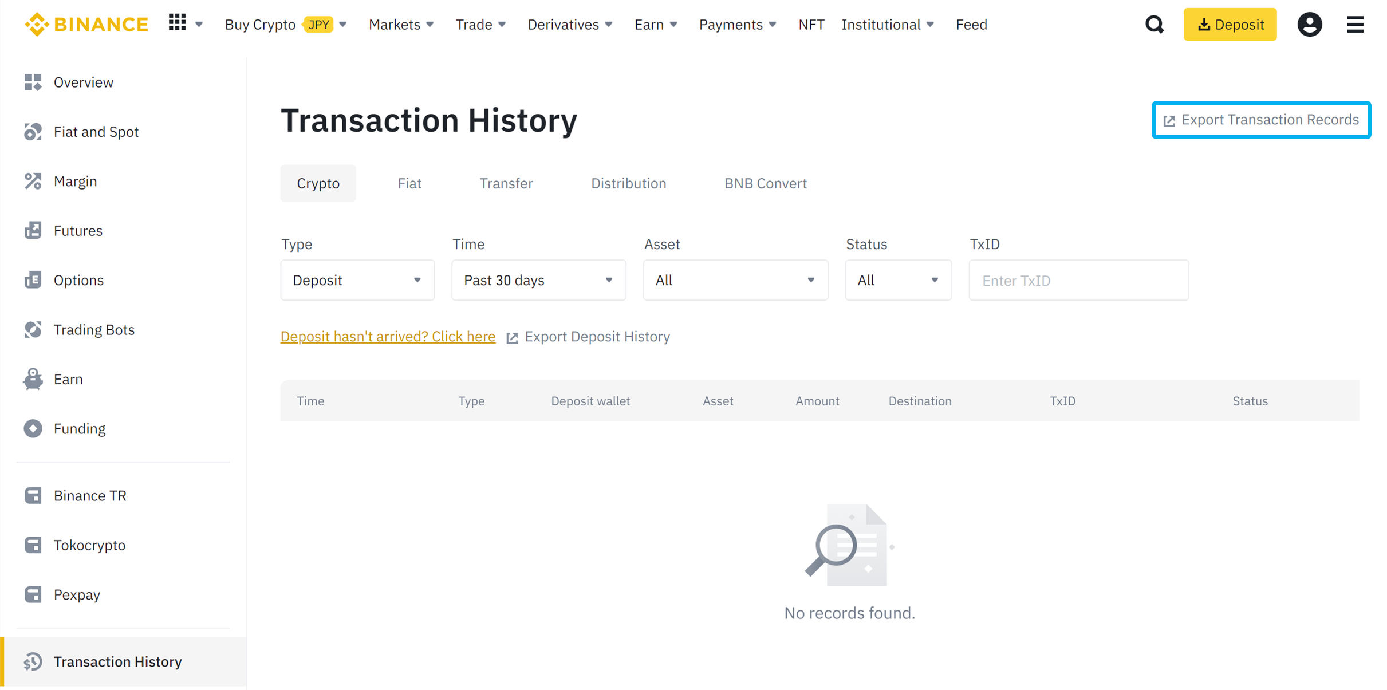Switch to the Fiat tab
1387x690 pixels.
click(x=409, y=183)
